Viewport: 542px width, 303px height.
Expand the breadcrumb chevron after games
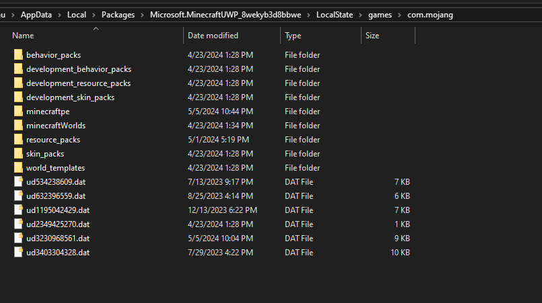399,15
